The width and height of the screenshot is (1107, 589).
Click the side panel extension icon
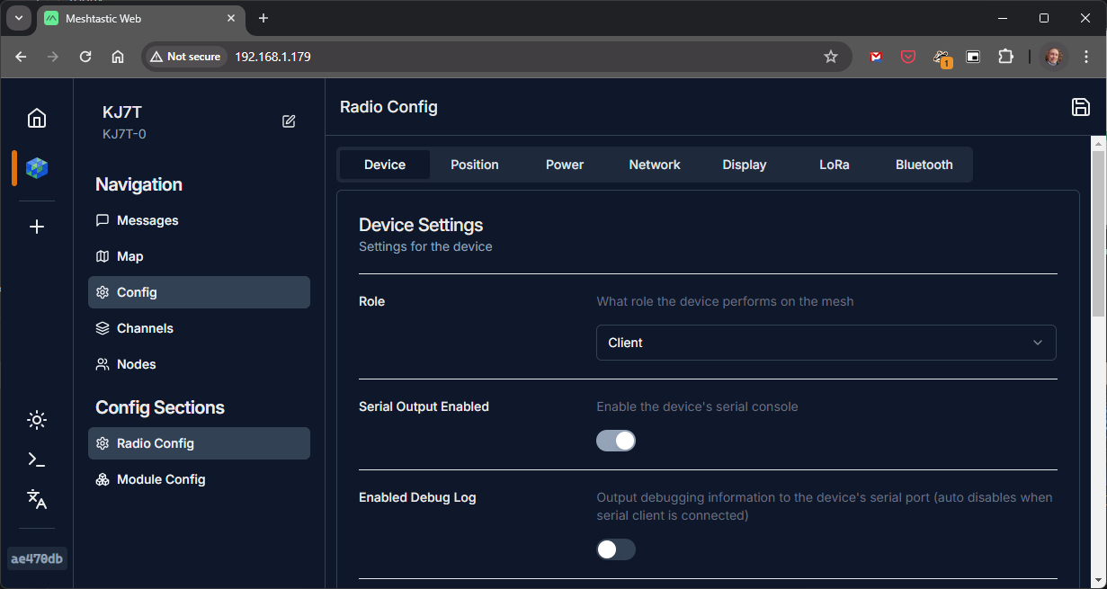973,57
